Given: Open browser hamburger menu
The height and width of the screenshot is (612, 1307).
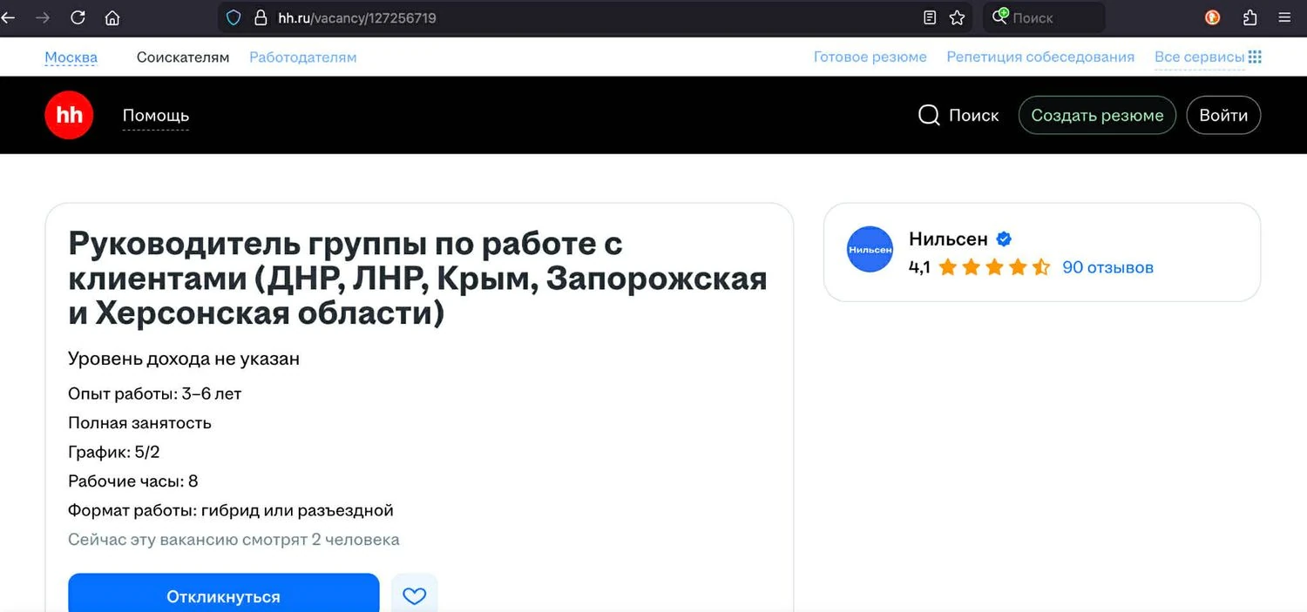Looking at the screenshot, I should [1283, 17].
